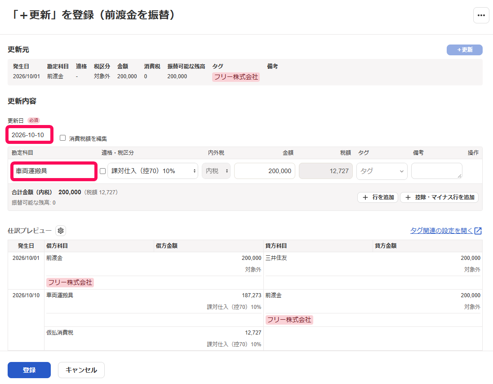This screenshot has height=384, width=493.
Task: Click the 備考 text area
Action: point(436,171)
